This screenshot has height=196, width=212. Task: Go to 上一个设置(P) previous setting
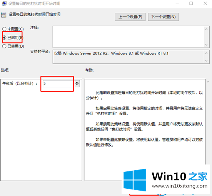pyautogui.click(x=130, y=17)
